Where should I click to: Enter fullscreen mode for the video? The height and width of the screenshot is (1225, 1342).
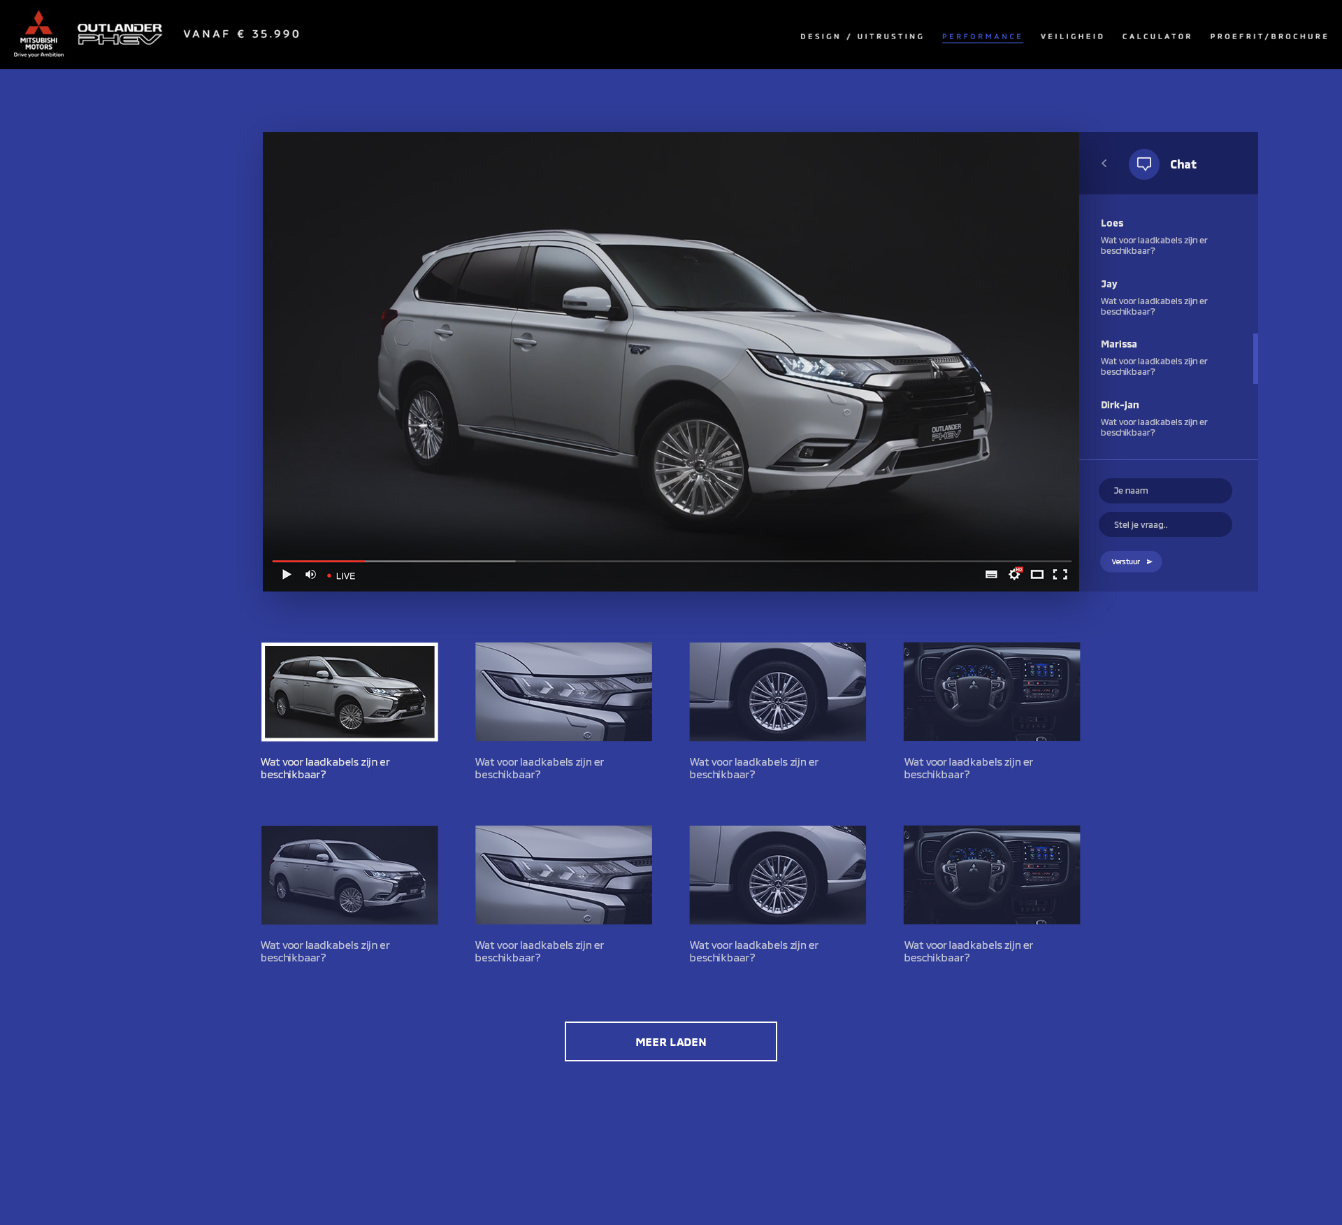(x=1060, y=574)
